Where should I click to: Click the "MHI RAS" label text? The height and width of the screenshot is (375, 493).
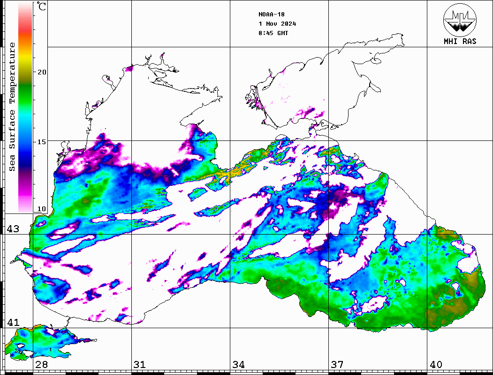pos(460,41)
